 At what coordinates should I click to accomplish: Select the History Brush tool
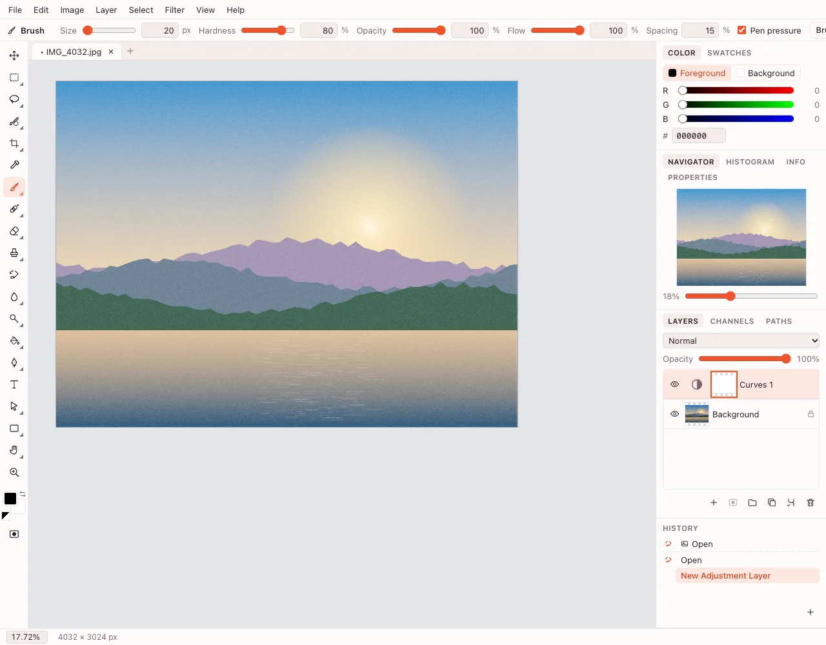coord(14,275)
